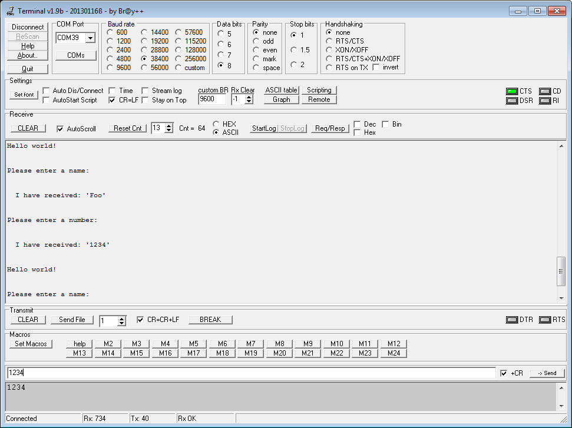Select XON/XOFF handshaking
The width and height of the screenshot is (572, 428).
click(329, 50)
